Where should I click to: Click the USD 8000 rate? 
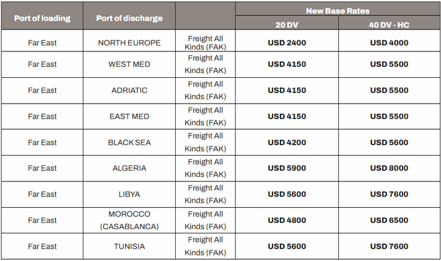(x=389, y=168)
